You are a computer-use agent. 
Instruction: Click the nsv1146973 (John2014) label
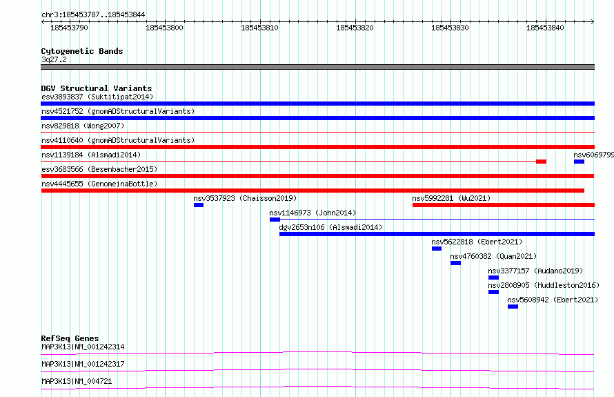pyautogui.click(x=313, y=213)
